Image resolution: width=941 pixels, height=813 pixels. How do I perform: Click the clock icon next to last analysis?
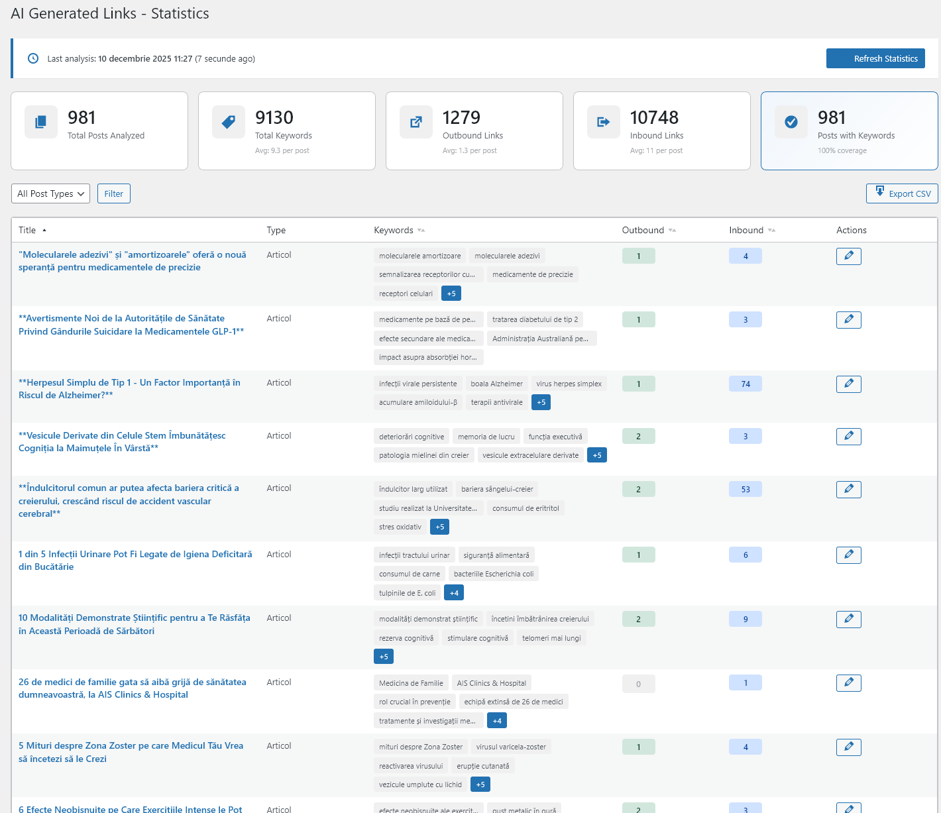33,58
